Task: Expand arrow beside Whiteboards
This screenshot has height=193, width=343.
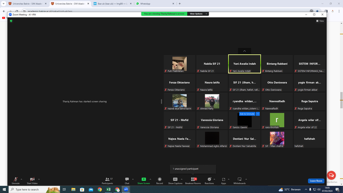Action: [246, 179]
